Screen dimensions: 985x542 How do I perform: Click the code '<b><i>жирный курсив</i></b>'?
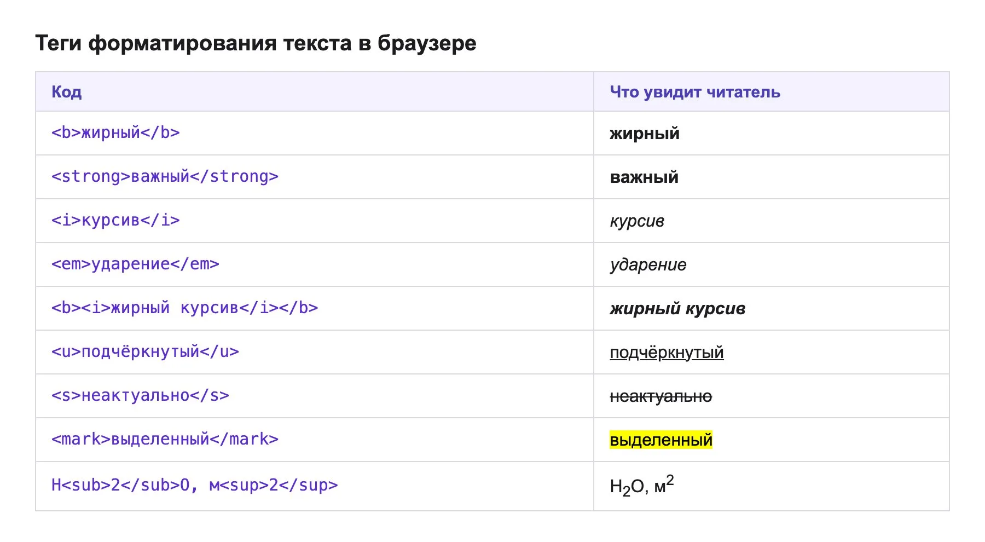pos(184,308)
